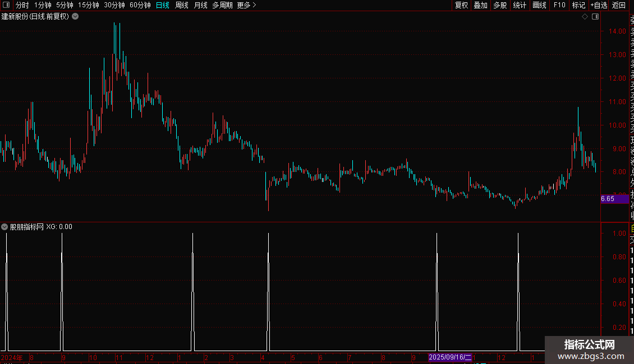Open the 多股 multi-stock view
Screen dimensions: 634x364
500,5
